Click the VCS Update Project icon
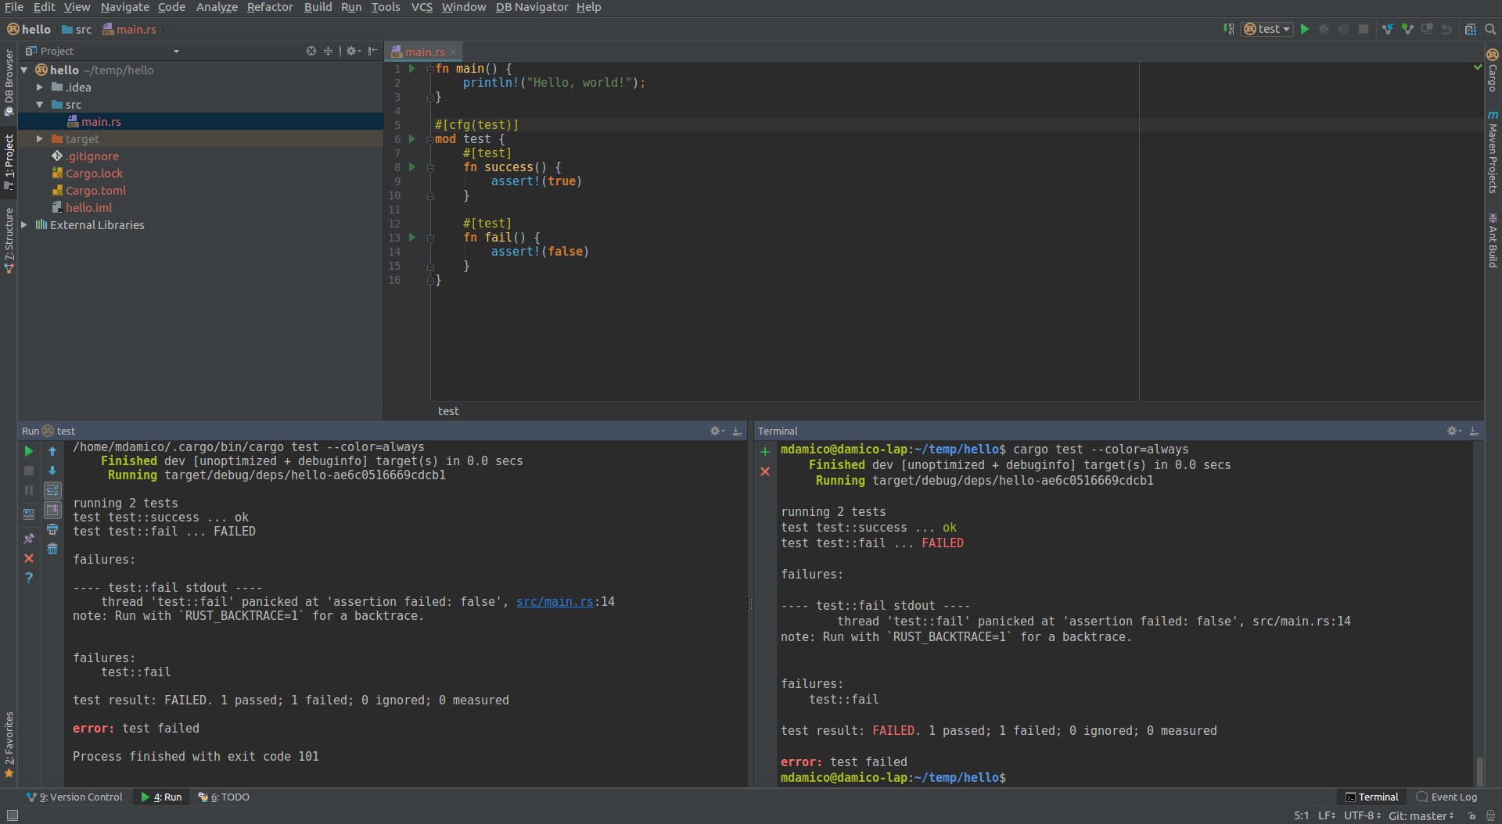Viewport: 1502px width, 824px height. (x=1387, y=29)
